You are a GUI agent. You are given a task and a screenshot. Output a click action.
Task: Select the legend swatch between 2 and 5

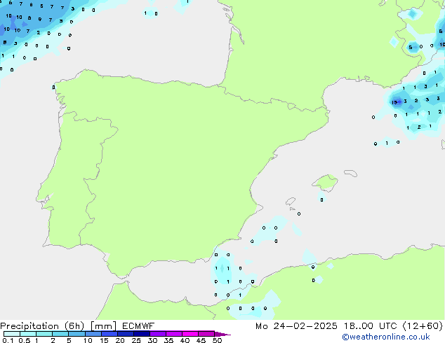click(61, 334)
